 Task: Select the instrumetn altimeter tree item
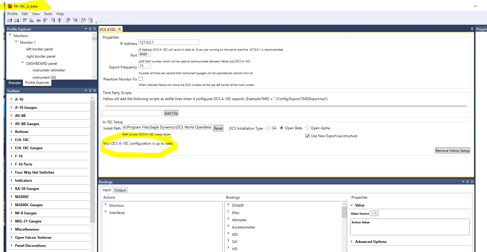(49, 70)
